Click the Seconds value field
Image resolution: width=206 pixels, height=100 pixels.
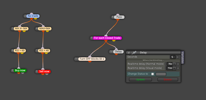pos(173,57)
